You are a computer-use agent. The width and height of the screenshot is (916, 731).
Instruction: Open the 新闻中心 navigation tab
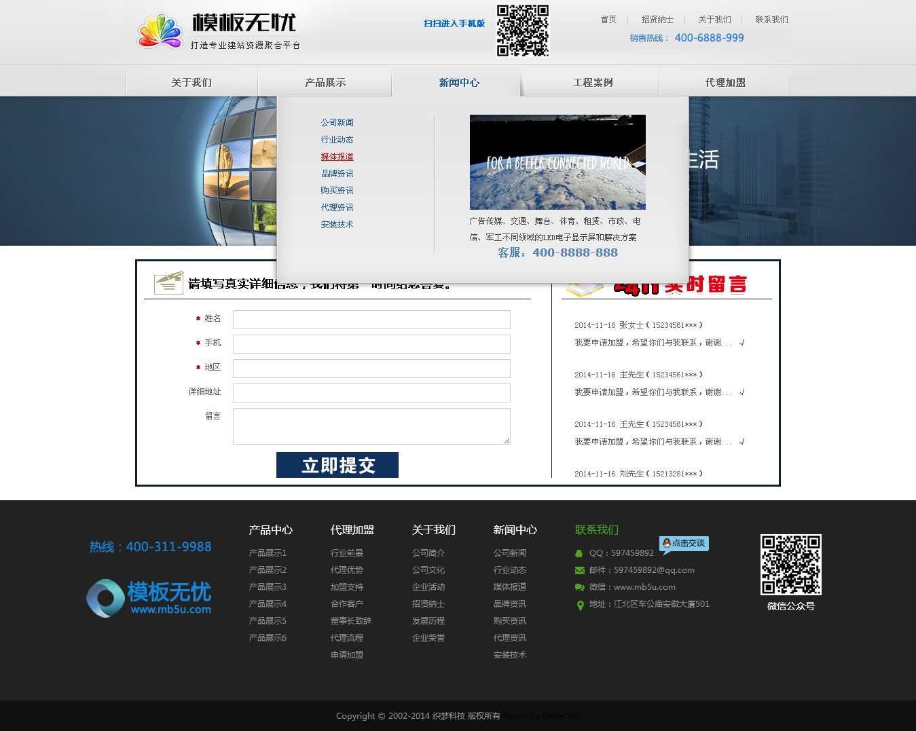[458, 83]
